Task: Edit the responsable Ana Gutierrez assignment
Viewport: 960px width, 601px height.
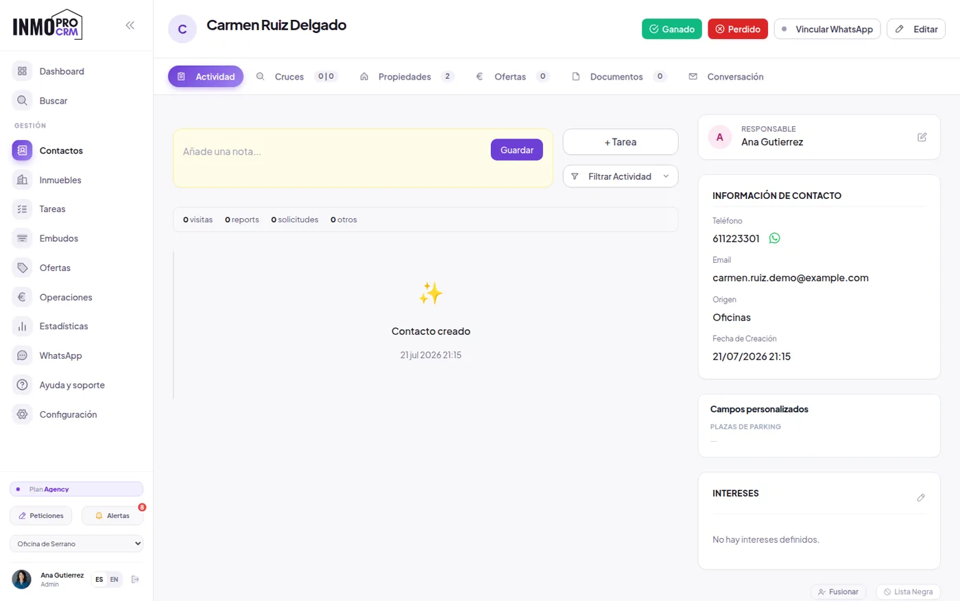Action: [x=922, y=137]
